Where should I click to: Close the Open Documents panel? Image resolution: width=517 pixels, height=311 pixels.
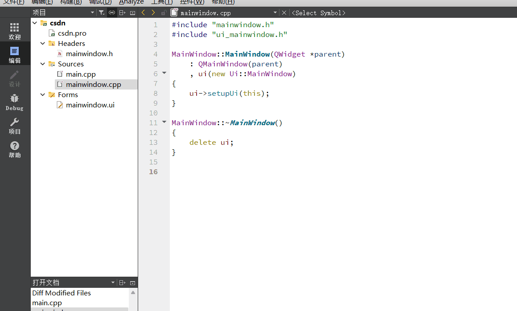point(132,282)
